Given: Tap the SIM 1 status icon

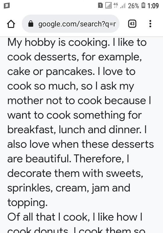Looking at the screenshot, I should (100, 6).
